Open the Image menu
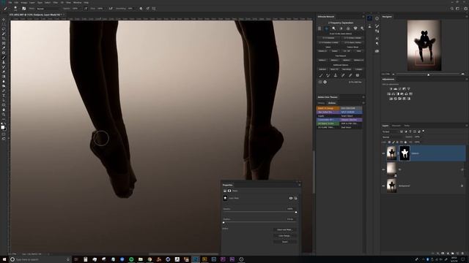This screenshot has width=469, height=263. coord(23,2)
